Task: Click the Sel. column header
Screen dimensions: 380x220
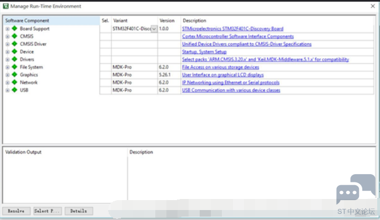Action: [x=105, y=20]
